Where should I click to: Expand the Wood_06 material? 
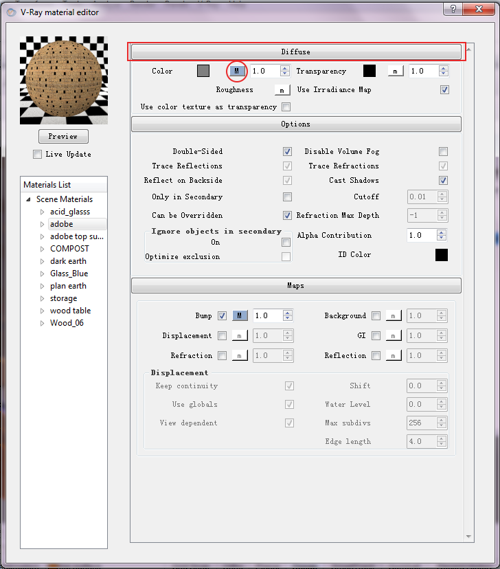pyautogui.click(x=42, y=323)
